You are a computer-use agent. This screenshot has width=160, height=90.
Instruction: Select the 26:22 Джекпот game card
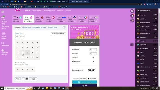[72, 19]
